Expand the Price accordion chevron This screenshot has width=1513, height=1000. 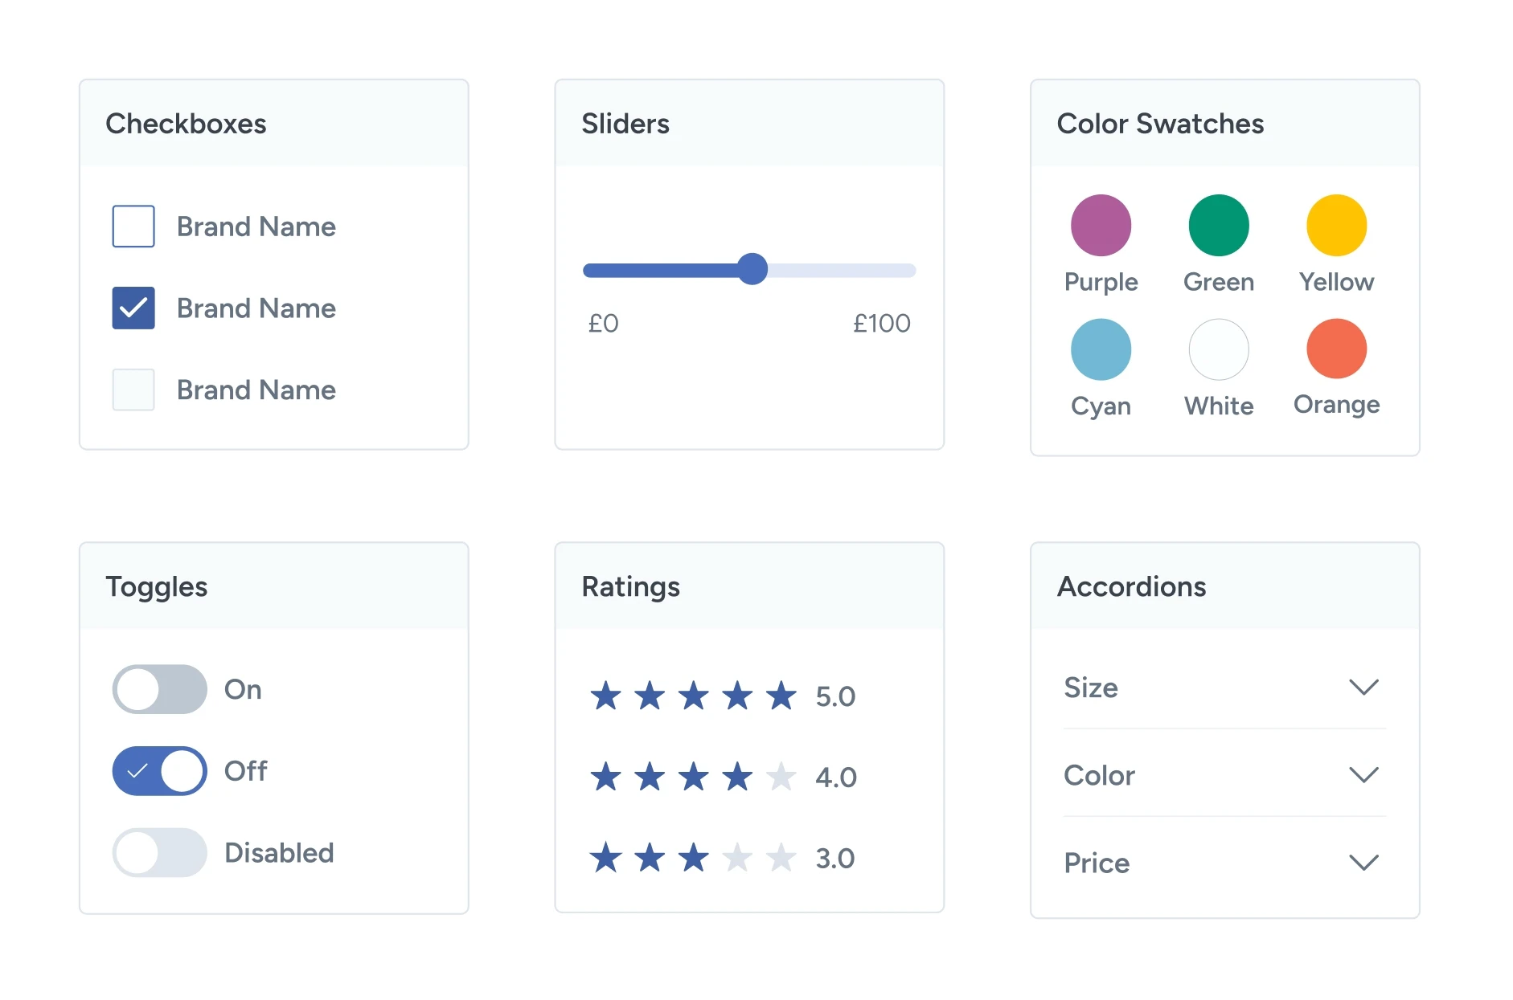click(1363, 863)
